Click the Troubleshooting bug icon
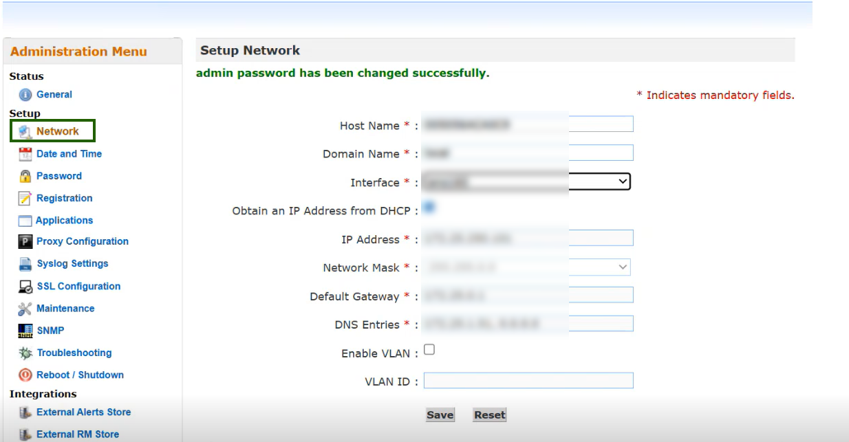 click(25, 353)
